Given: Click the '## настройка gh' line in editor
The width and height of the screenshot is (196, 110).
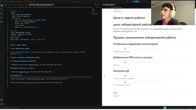Looking at the screenshot, I should [16, 75].
